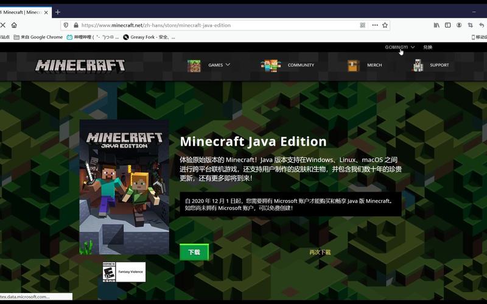Open the Firefox library icon
The image size is (487, 304).
436,25
